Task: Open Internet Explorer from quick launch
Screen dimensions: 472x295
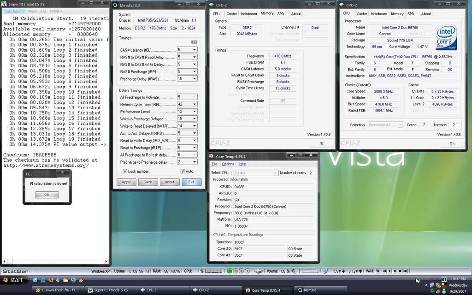Action: tap(43, 280)
